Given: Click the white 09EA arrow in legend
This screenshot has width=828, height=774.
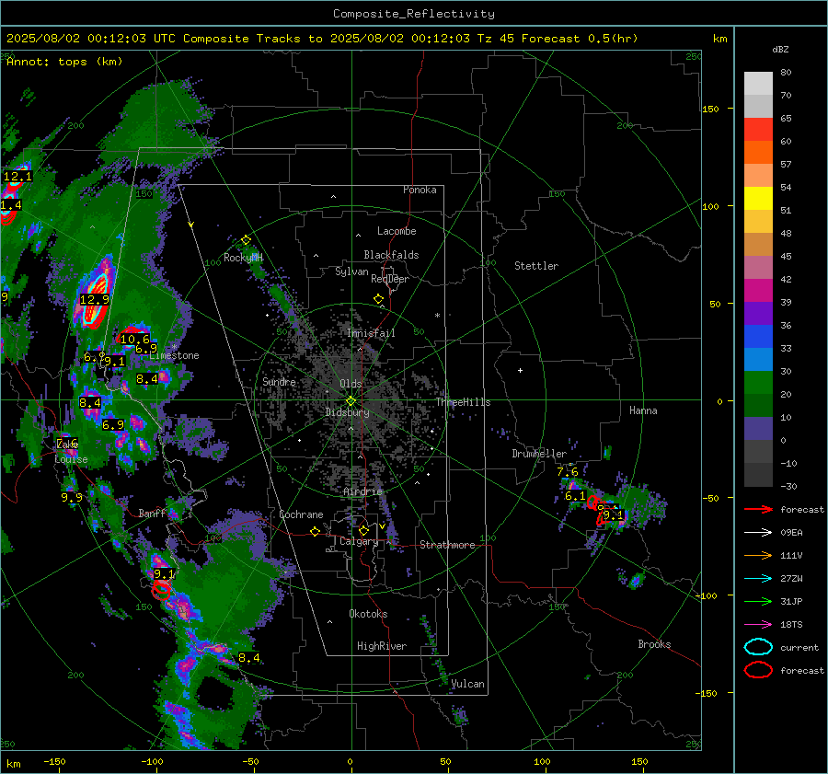Looking at the screenshot, I should point(758,532).
